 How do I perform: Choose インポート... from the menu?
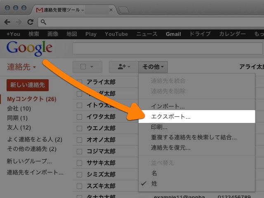[197, 106]
